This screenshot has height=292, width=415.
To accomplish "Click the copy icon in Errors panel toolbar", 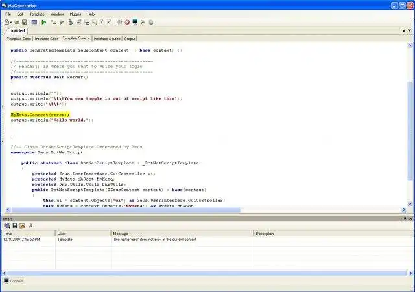I will [7, 225].
